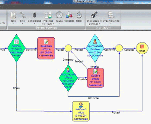Screen dimensions: 151x124
Task: Select the green Verifica diamond node
Action: (16, 48)
